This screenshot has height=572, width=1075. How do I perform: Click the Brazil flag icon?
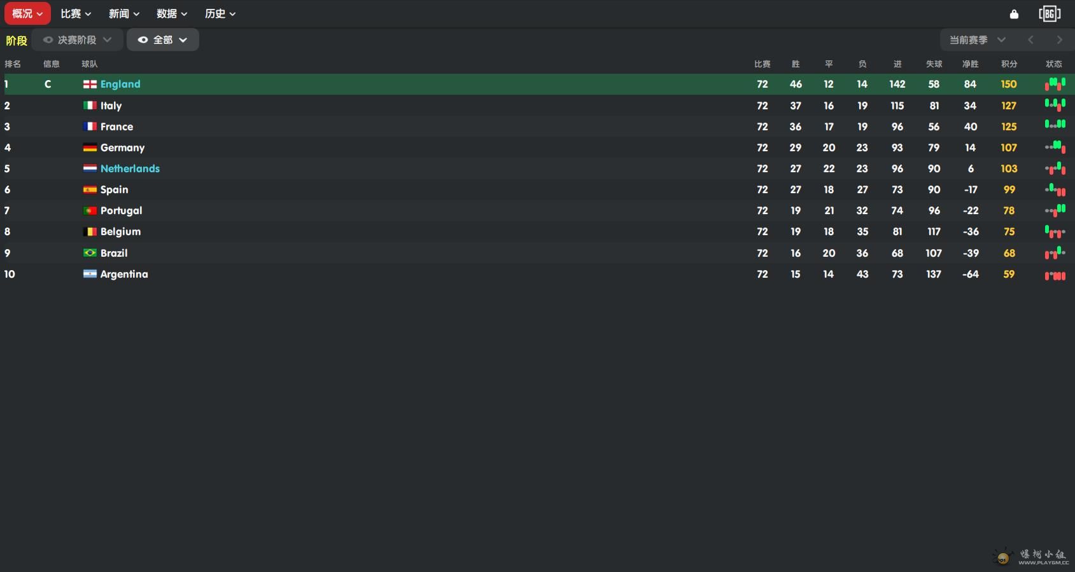tap(90, 253)
